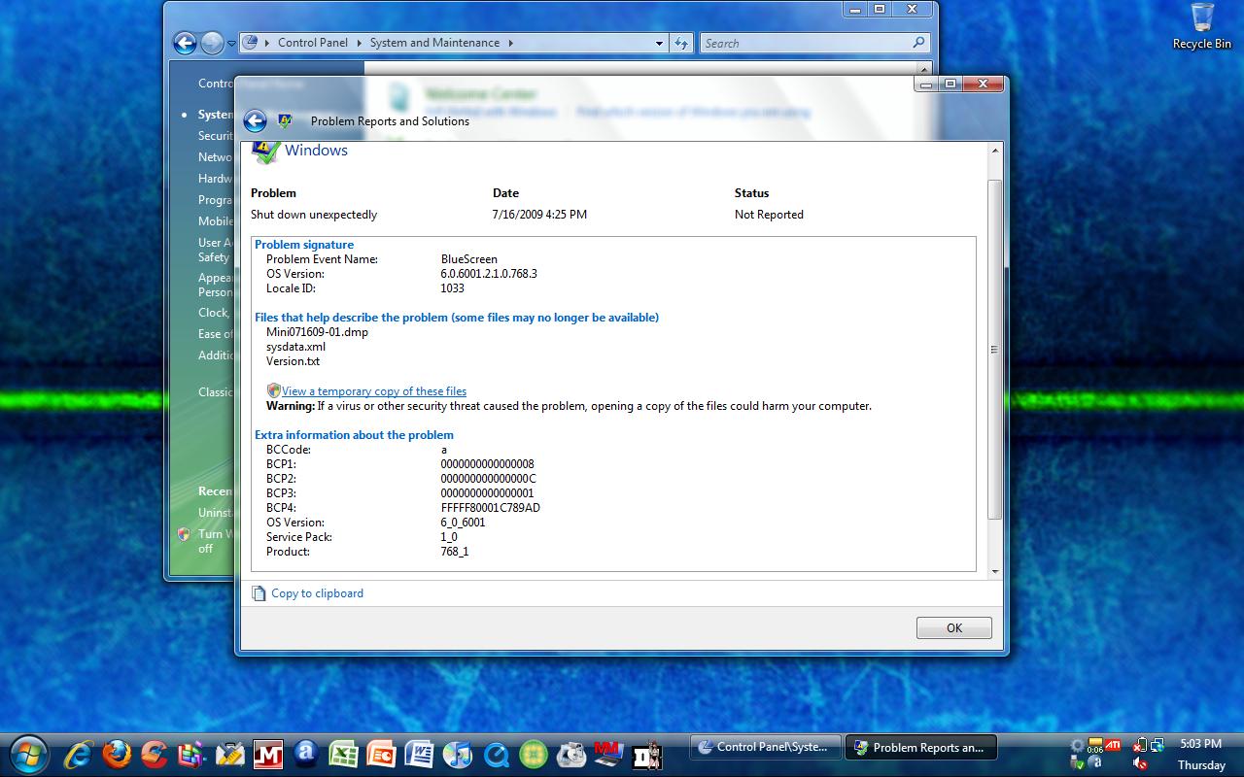Click OS Version value 6.0.6001.2.1.0.768.3

[x=489, y=274]
